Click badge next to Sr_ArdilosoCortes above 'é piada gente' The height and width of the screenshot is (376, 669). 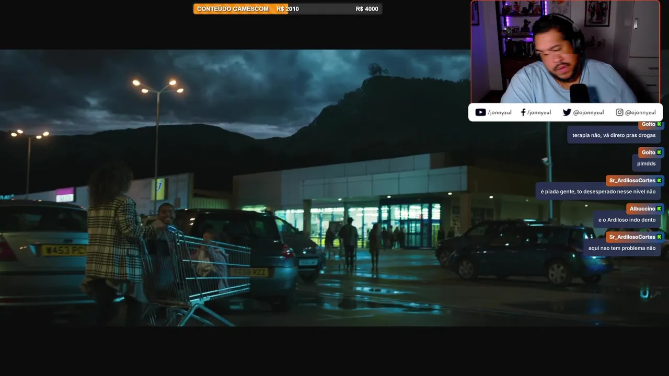click(x=659, y=181)
